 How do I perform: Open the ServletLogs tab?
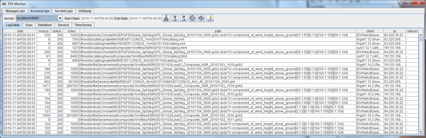(x=64, y=11)
